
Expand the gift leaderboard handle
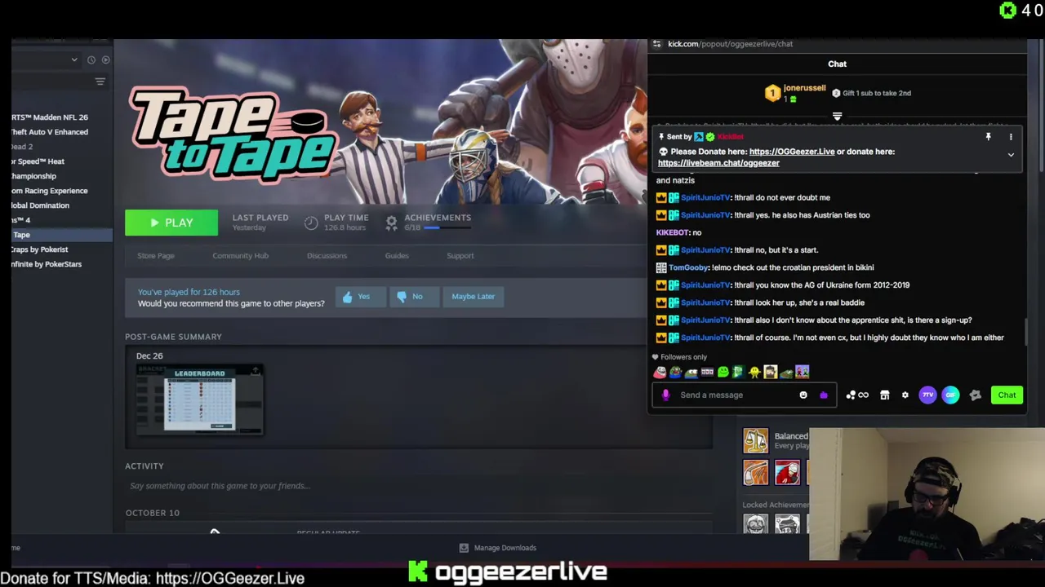(837, 117)
